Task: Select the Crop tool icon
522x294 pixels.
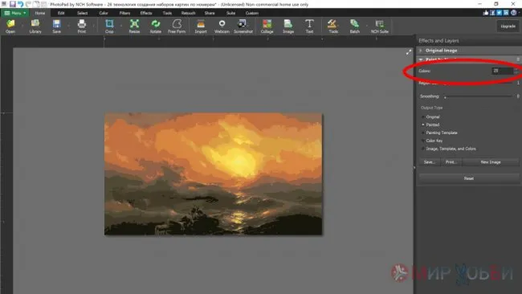Action: (109, 26)
